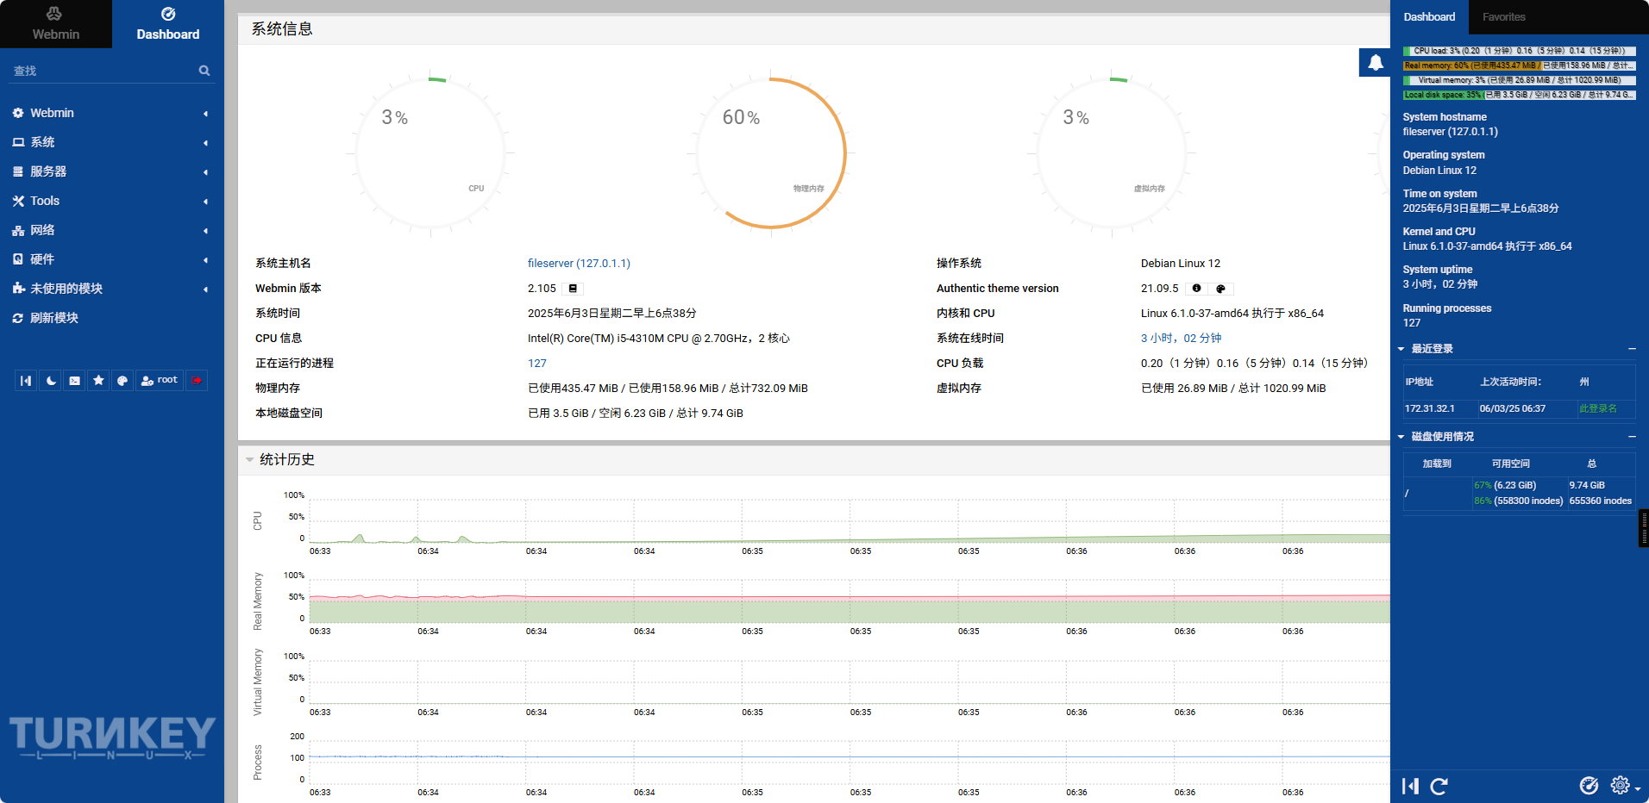Toggle the favorites star in the sidebar
The height and width of the screenshot is (803, 1649).
(x=98, y=380)
